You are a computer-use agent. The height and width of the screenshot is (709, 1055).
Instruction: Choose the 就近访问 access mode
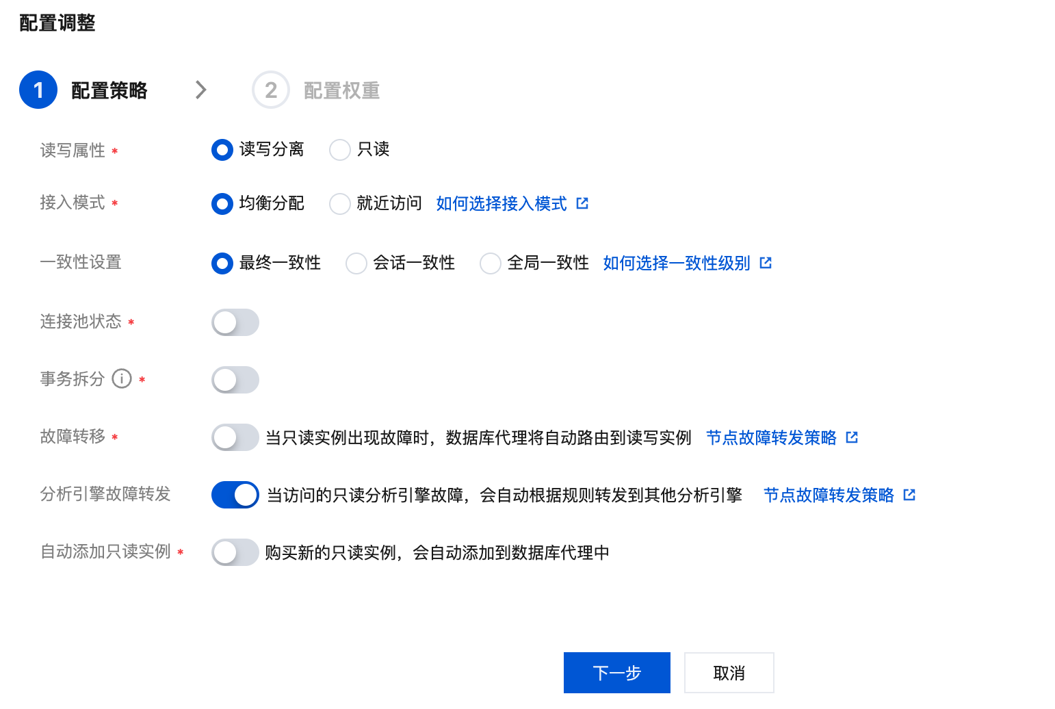click(x=340, y=203)
